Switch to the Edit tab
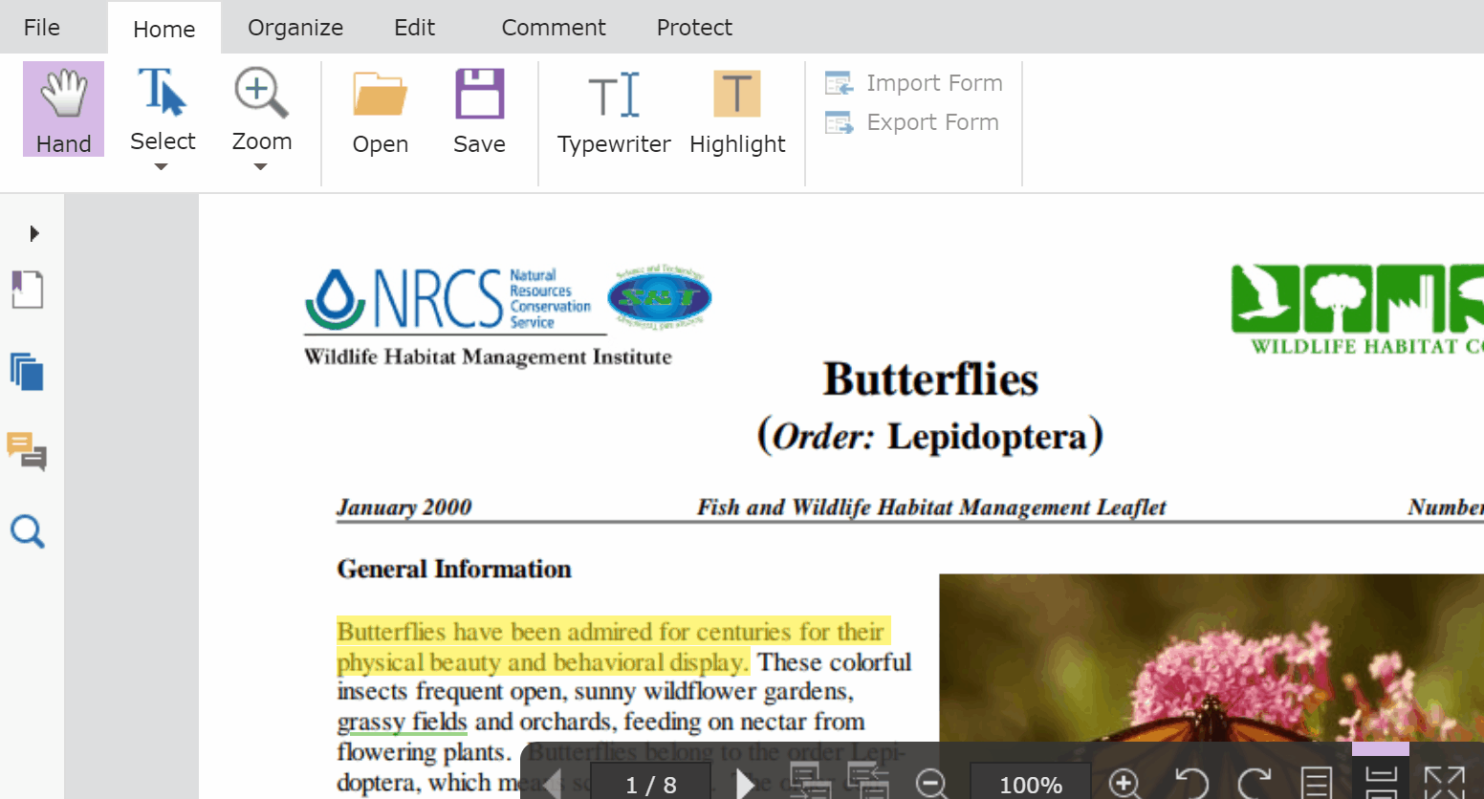The image size is (1484, 799). pos(414,28)
